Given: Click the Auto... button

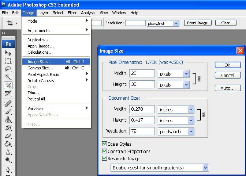Looking at the screenshot, I should [x=228, y=88].
